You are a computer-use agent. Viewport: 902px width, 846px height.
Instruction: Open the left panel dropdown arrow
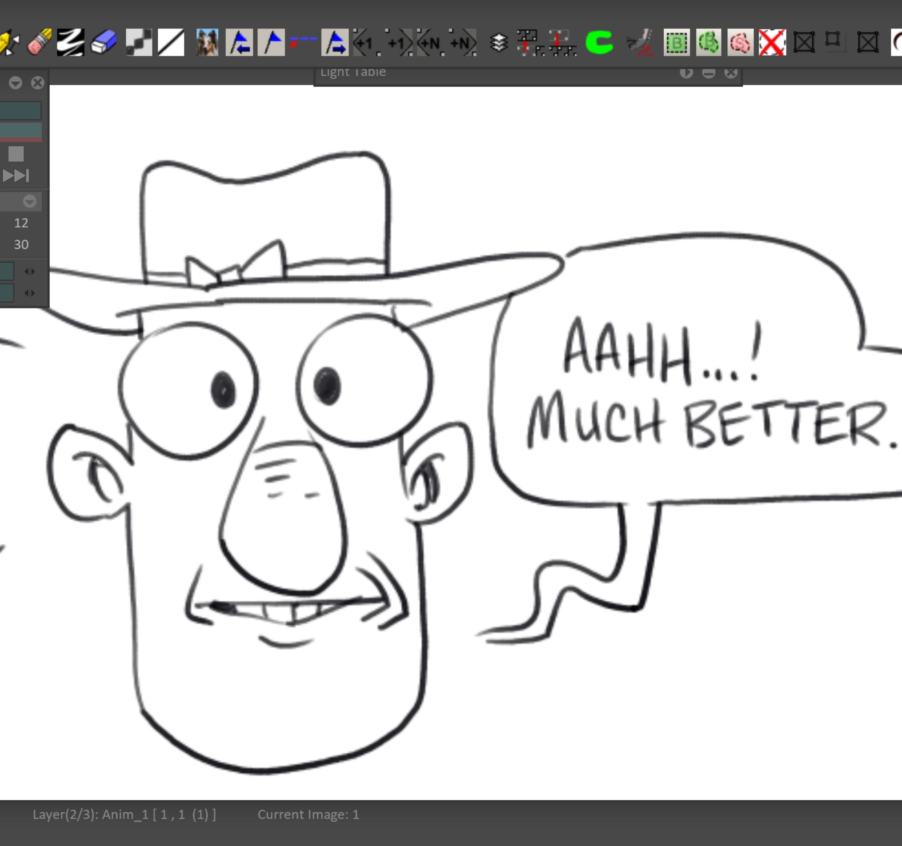16,83
